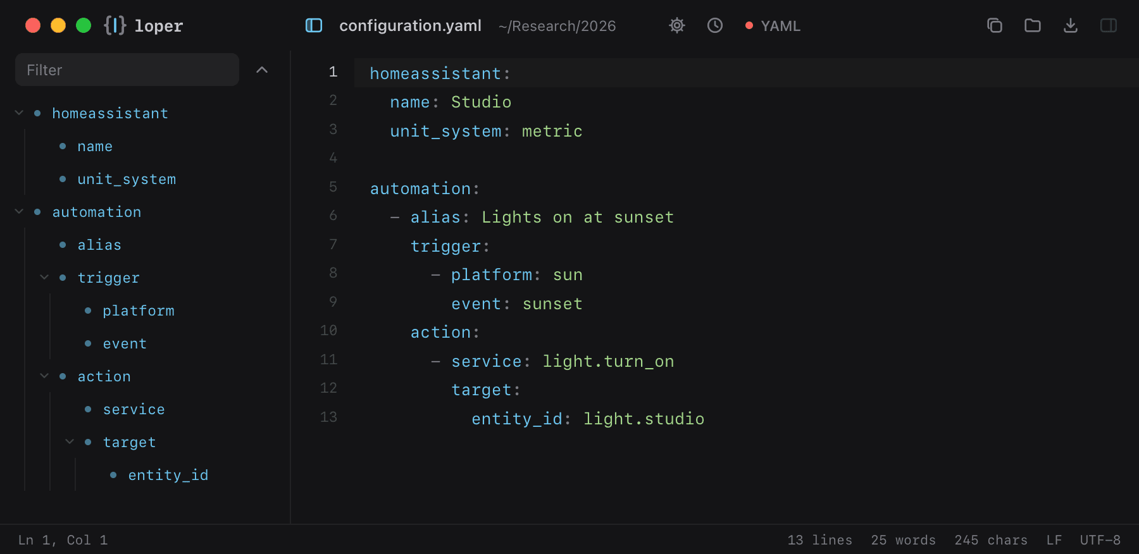Screen dimensions: 1139x554
Task: Open the theme brightness settings icon
Action: click(677, 25)
